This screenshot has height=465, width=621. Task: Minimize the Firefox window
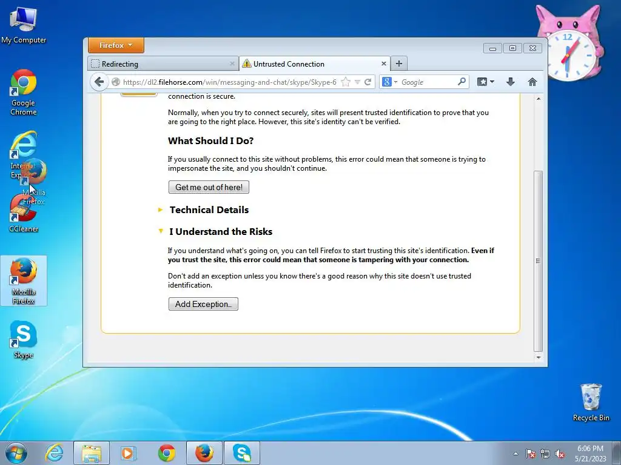[492, 48]
